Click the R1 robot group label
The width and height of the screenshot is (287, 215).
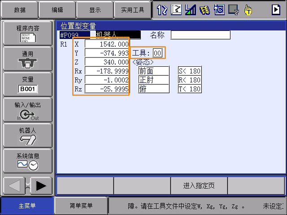click(x=64, y=44)
